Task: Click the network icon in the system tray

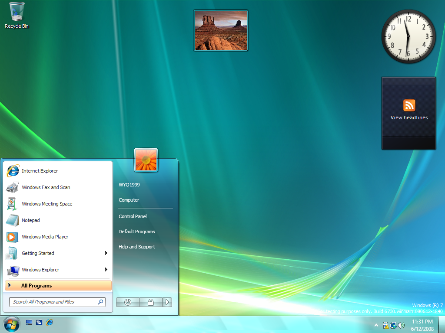Action: pyautogui.click(x=393, y=325)
